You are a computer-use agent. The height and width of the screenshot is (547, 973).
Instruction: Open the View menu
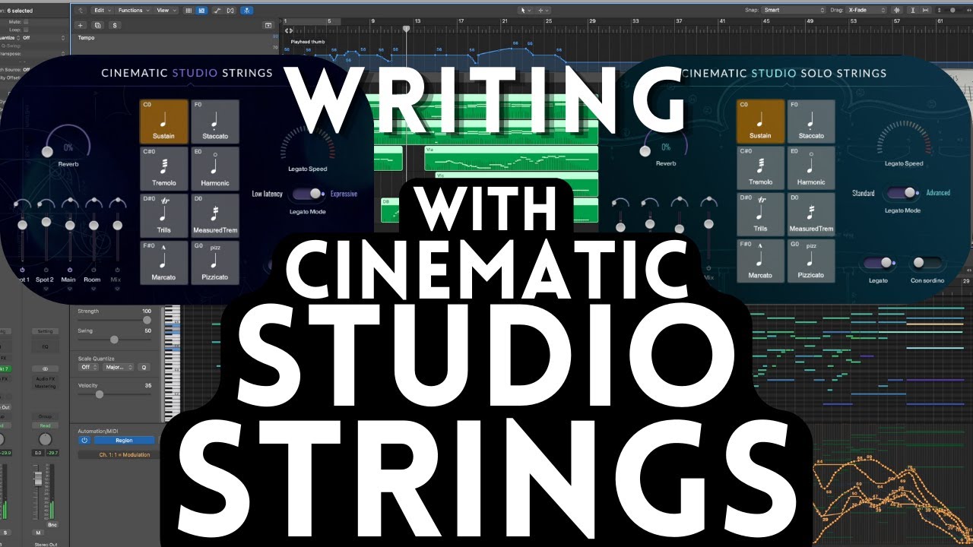coord(165,11)
